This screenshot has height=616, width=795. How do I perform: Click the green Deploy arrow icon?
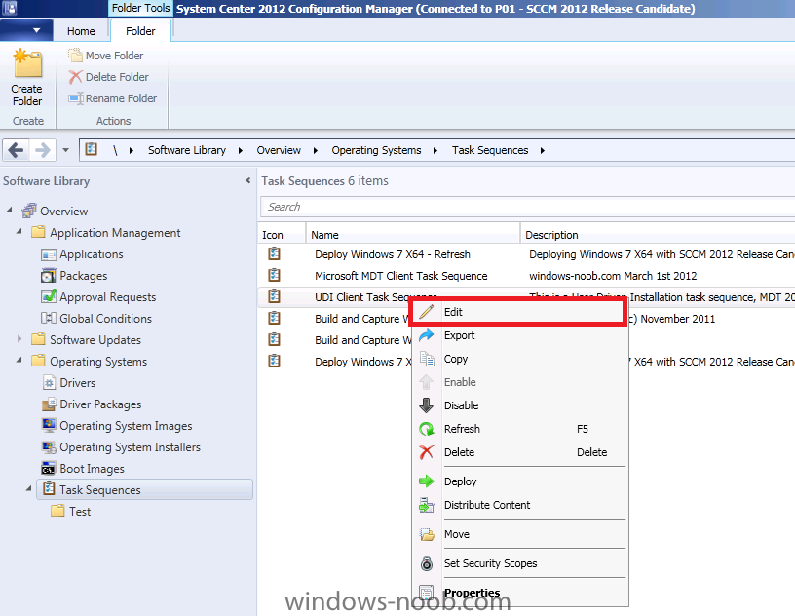(x=427, y=481)
